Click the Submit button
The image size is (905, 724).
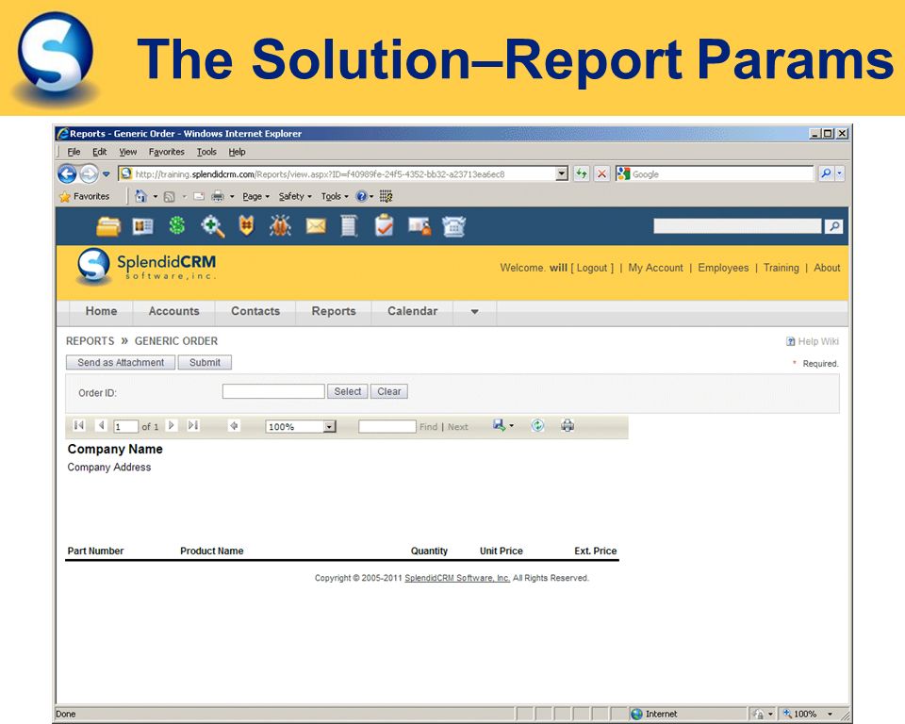(205, 363)
